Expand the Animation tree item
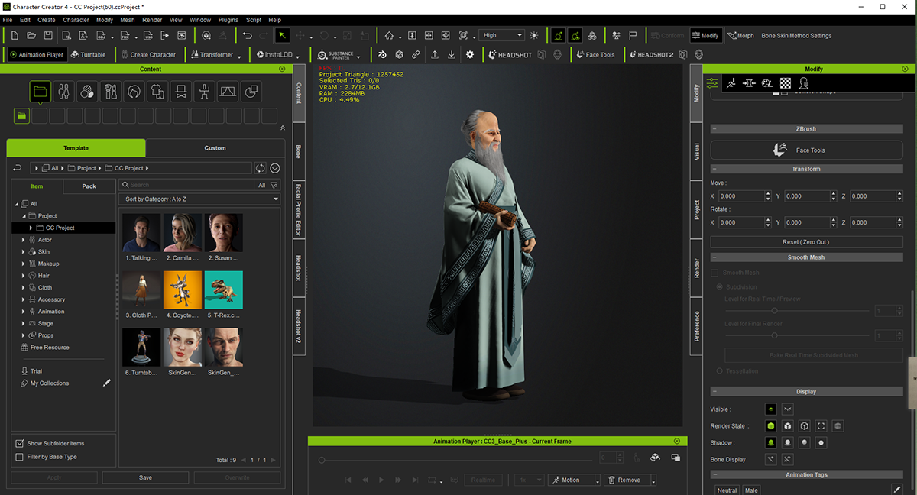Image resolution: width=917 pixels, height=495 pixels. (24, 312)
